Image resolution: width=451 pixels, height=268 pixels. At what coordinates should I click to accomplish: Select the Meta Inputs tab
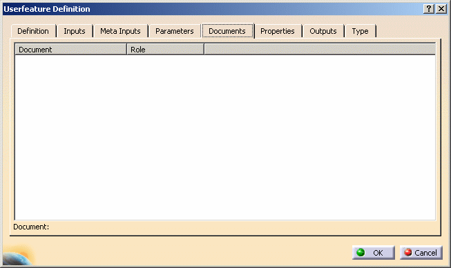pyautogui.click(x=120, y=31)
